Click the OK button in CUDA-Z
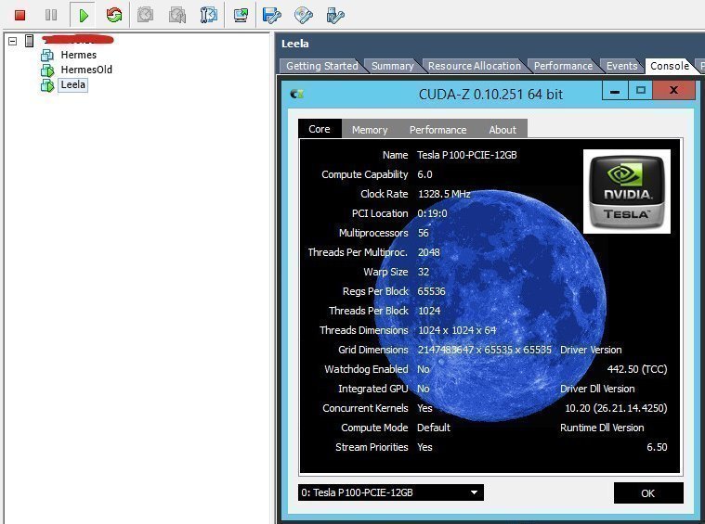705x524 pixels. click(647, 493)
